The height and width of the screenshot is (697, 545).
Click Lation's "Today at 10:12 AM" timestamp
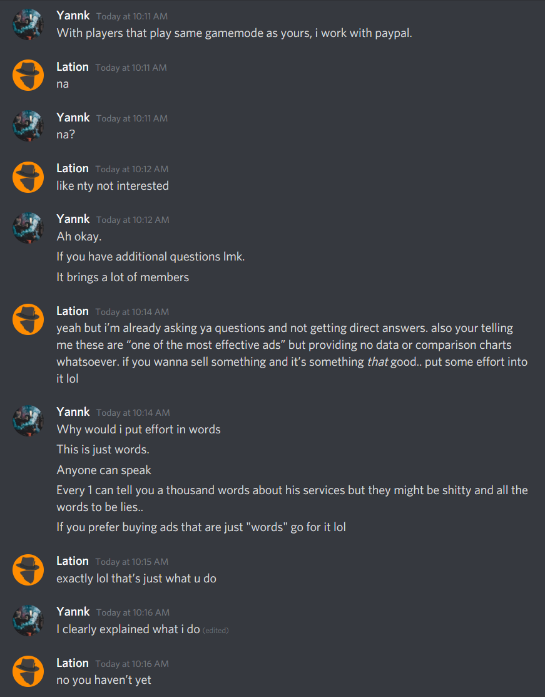pyautogui.click(x=131, y=169)
